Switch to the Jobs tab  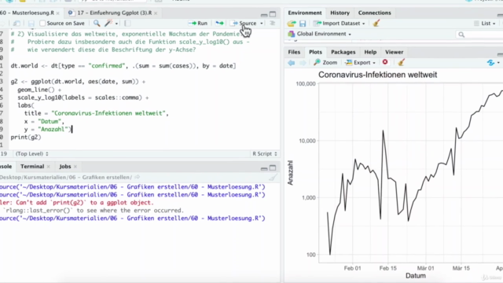click(64, 166)
